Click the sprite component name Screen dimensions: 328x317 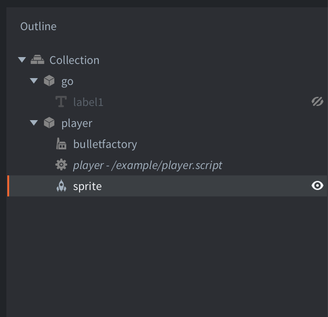pos(87,186)
